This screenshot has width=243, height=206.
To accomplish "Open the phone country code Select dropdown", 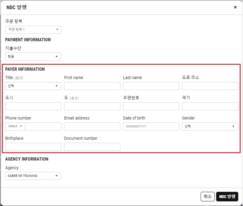I will pos(15,126).
